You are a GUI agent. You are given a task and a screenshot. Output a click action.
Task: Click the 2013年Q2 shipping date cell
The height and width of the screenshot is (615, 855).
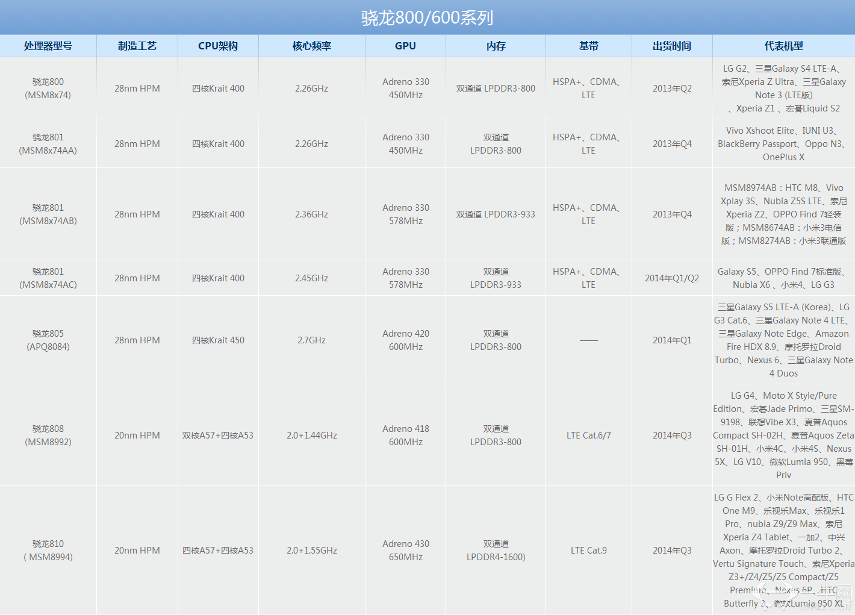click(672, 89)
